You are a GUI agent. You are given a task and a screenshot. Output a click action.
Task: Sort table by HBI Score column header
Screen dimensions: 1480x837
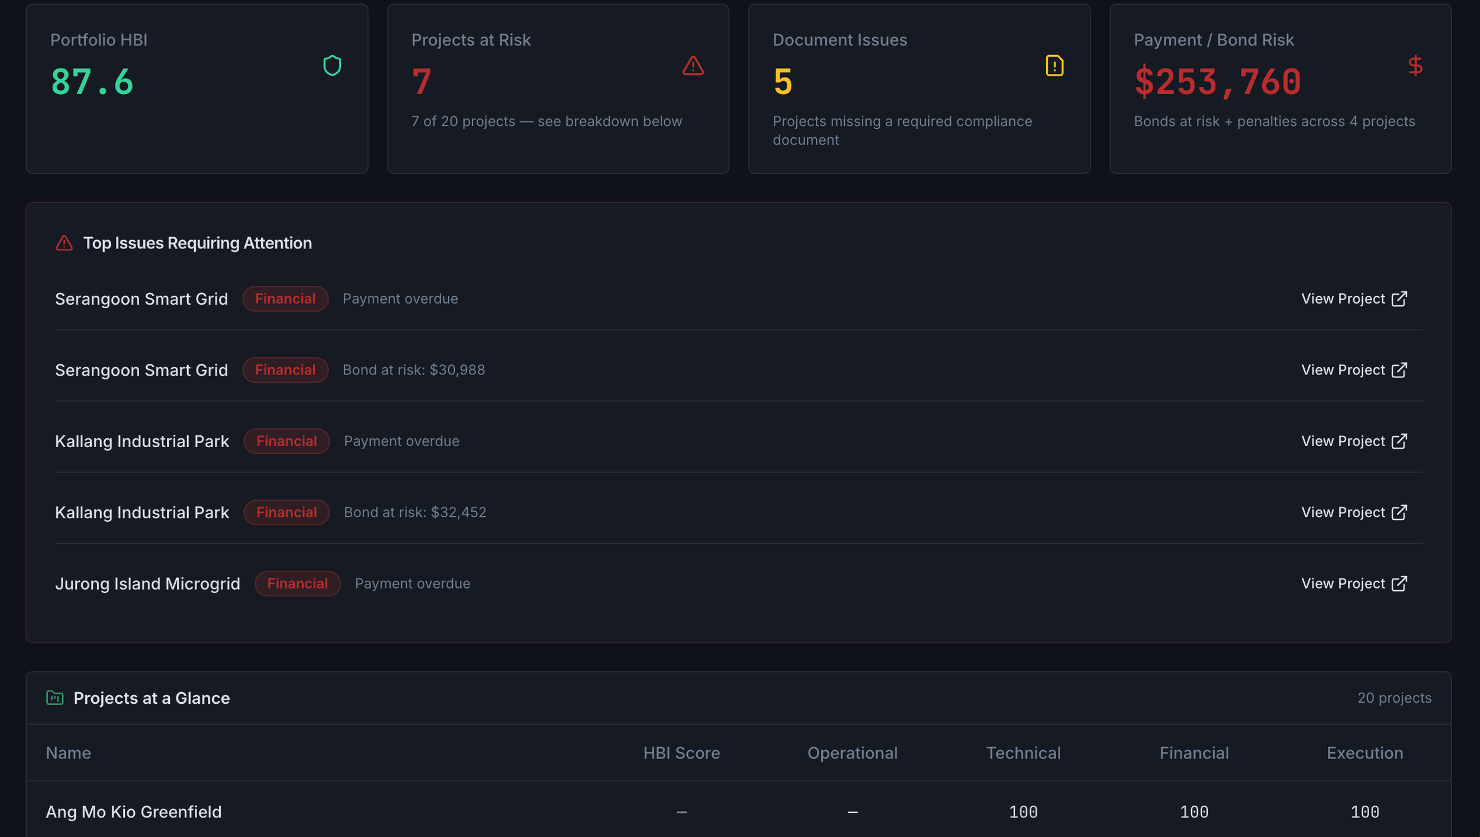(x=681, y=753)
